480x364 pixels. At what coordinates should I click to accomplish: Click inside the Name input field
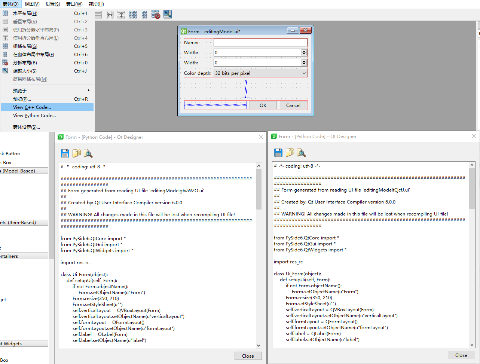260,42
